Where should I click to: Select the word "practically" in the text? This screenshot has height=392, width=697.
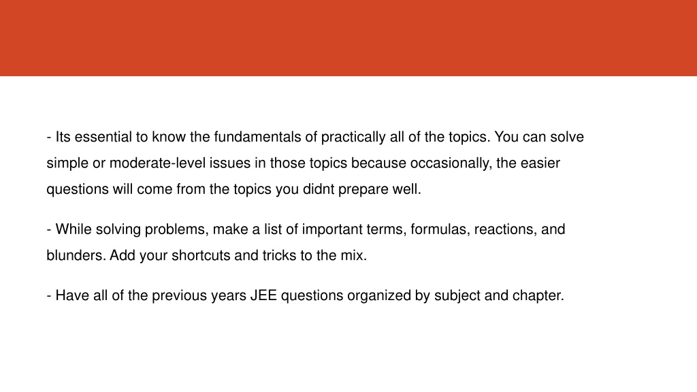pyautogui.click(x=353, y=137)
